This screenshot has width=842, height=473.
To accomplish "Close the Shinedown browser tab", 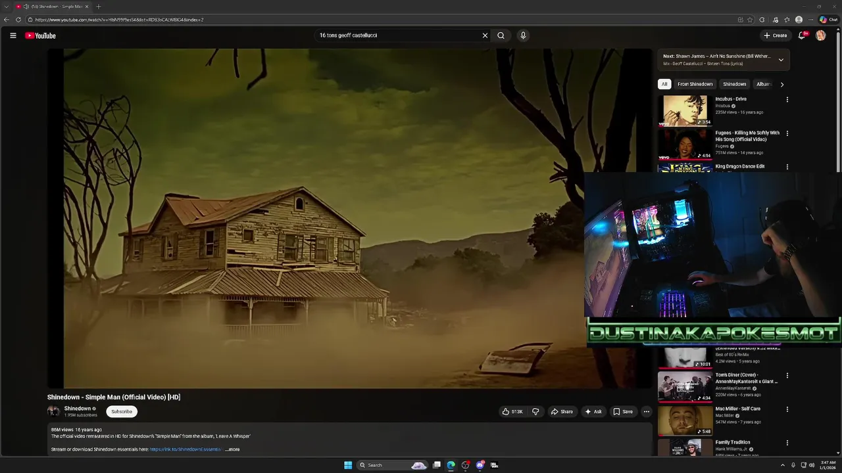I will click(x=86, y=7).
